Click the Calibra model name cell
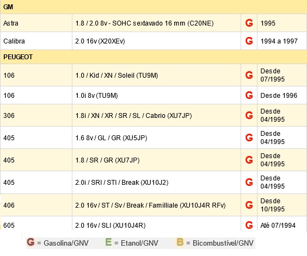Viewport: 307px width, 256px height. click(x=36, y=41)
